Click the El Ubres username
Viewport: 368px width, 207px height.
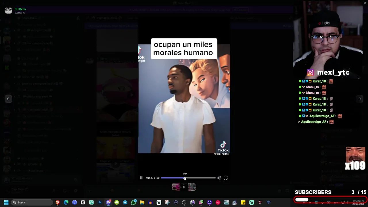20,9
